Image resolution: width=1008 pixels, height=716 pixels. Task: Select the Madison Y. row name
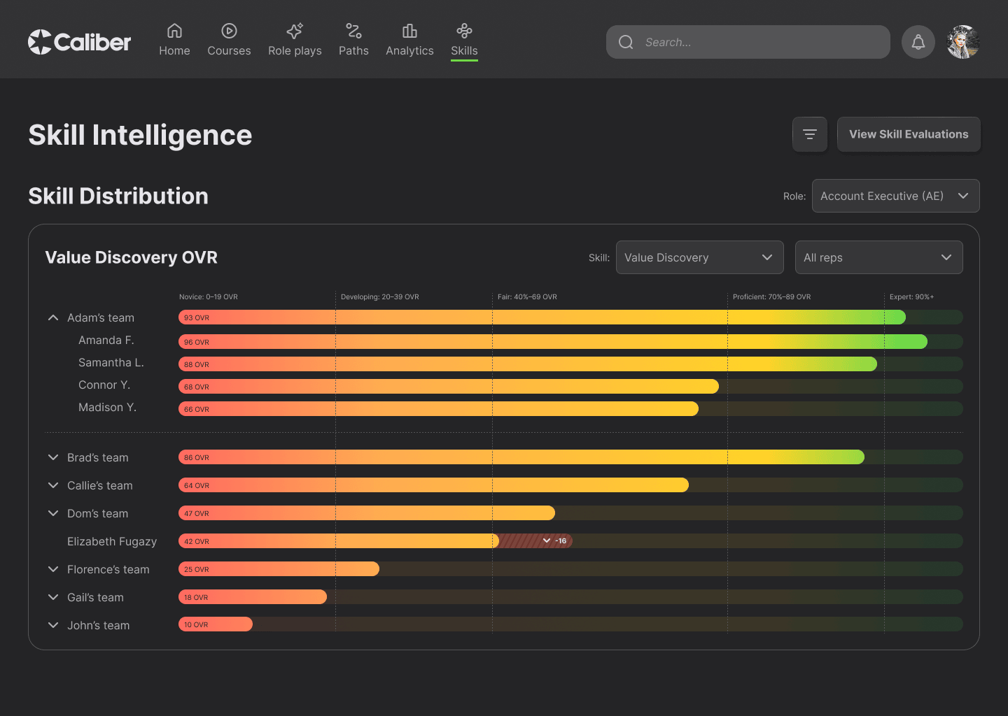pyautogui.click(x=108, y=407)
